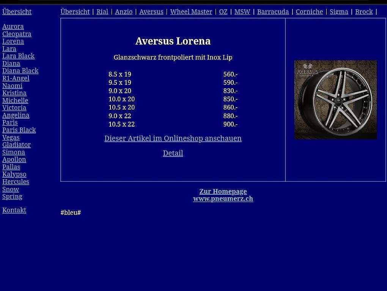387x291 pixels.
Task: View the Paris Black model
Action: pyautogui.click(x=19, y=130)
